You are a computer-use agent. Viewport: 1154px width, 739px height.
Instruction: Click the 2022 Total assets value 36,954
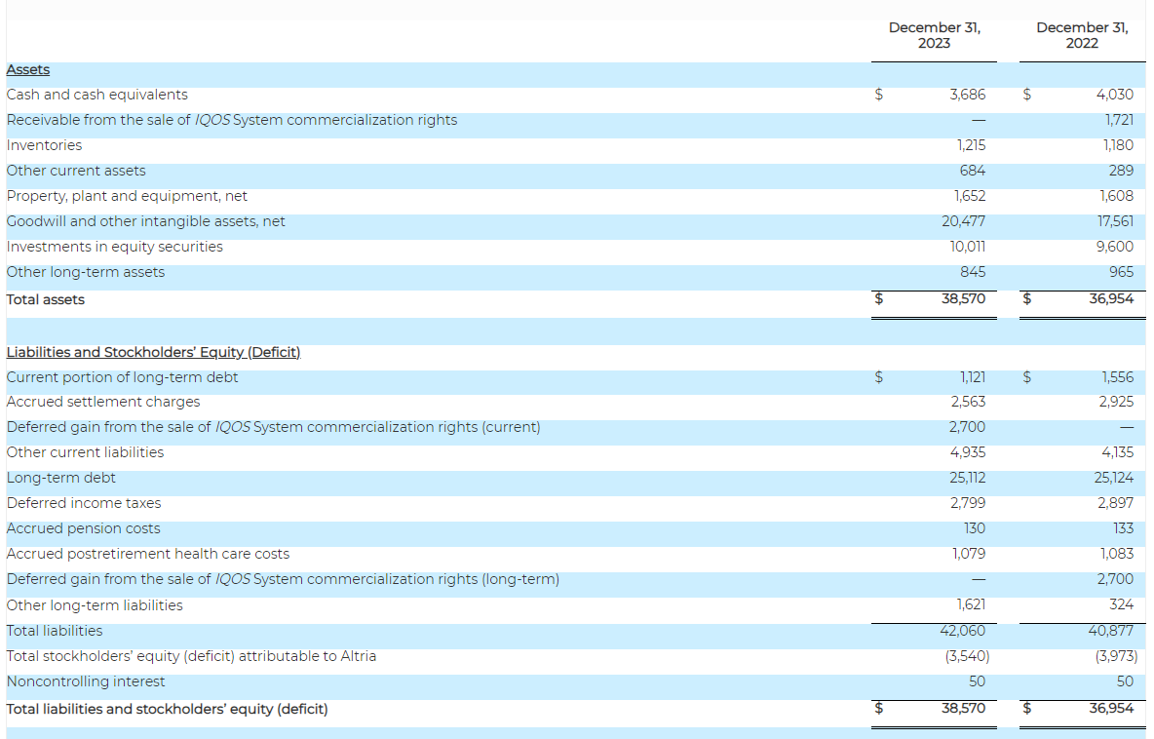tap(1112, 299)
